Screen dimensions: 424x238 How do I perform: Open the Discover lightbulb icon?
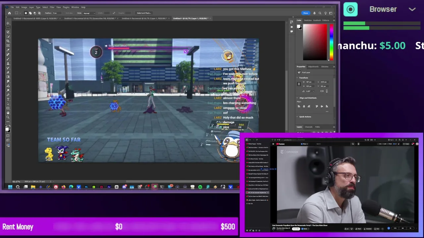click(x=326, y=13)
